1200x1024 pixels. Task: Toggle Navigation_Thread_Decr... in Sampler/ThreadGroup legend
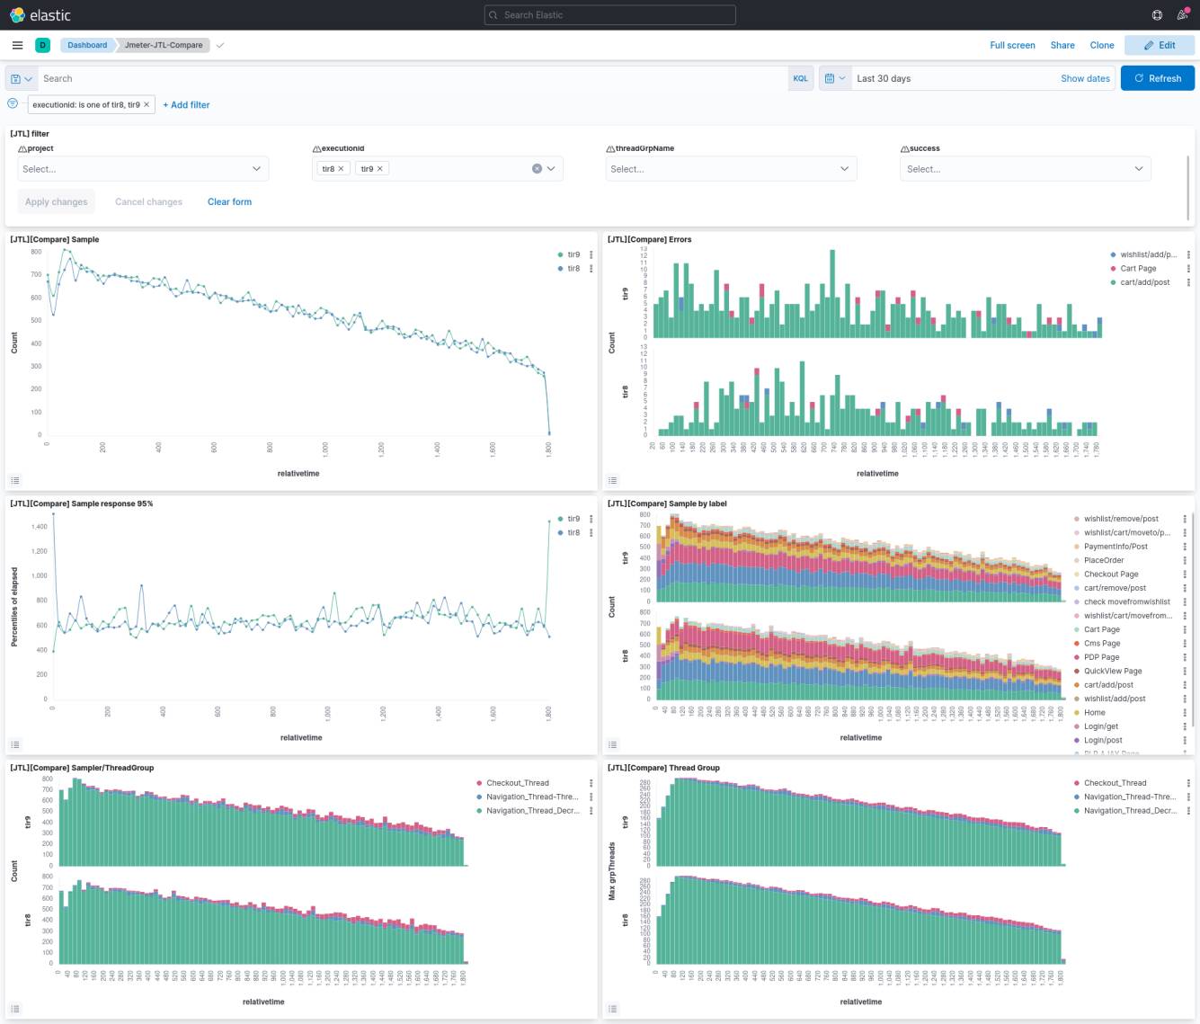pos(532,811)
